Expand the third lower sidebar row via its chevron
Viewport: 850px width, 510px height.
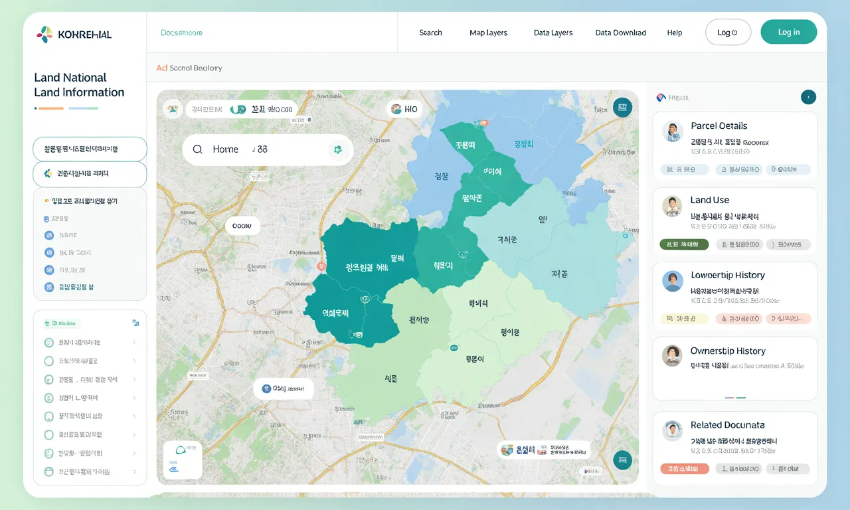click(134, 380)
